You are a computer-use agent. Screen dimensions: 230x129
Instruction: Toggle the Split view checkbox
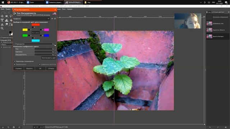40,64
